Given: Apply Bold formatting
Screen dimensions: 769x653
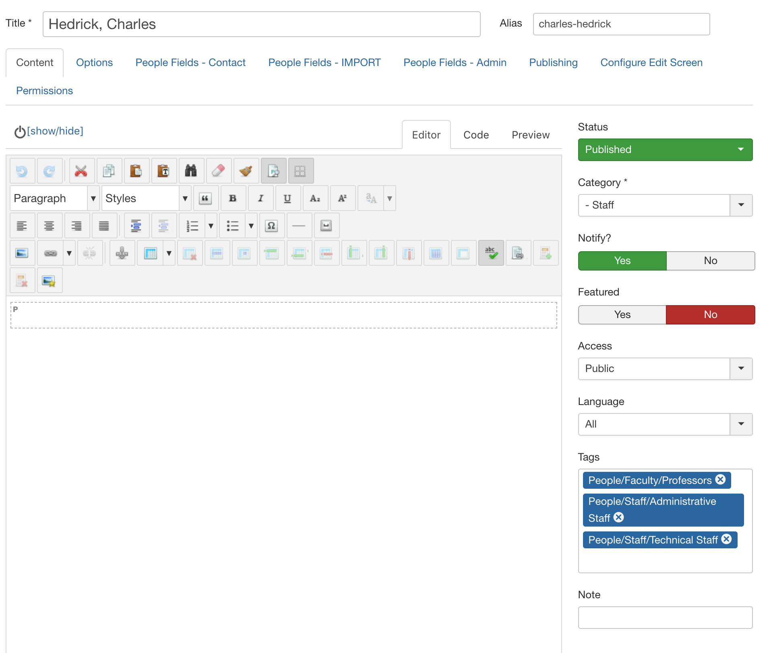Looking at the screenshot, I should [x=233, y=198].
